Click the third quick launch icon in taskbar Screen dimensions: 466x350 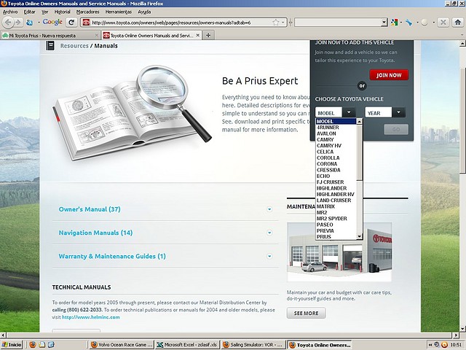(x=51, y=345)
